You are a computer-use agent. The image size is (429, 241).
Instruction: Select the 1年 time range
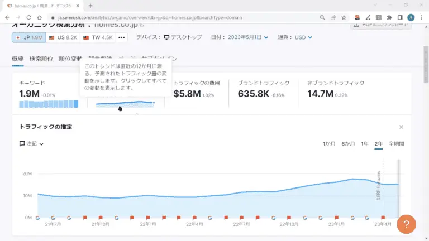pos(364,144)
